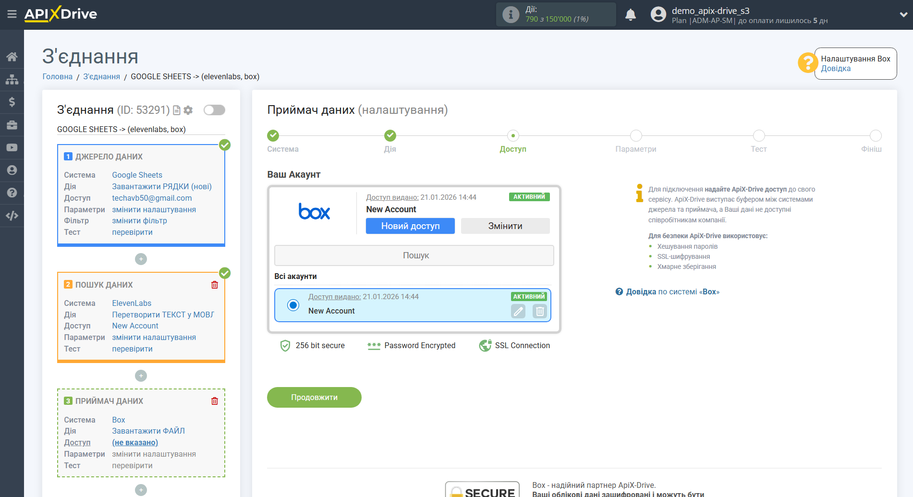This screenshot has width=913, height=497.
Task: Expand the hamburger sidebar menu
Action: pyautogui.click(x=12, y=14)
